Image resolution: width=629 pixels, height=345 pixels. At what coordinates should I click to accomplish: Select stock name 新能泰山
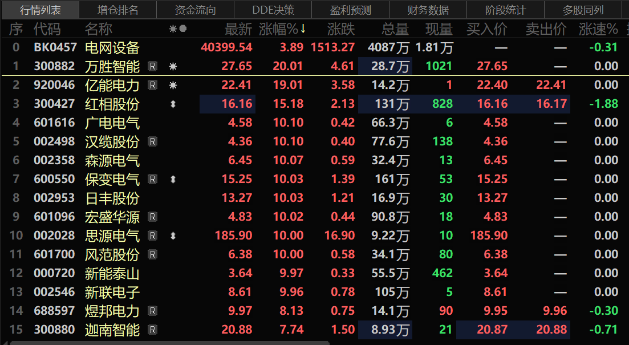point(112,273)
